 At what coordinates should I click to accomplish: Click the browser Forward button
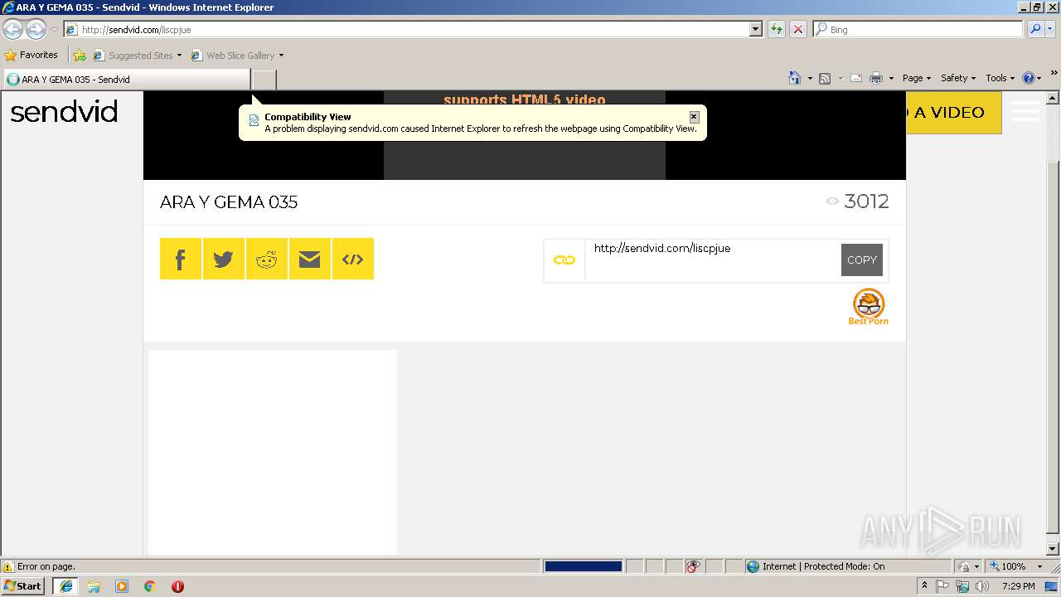[36, 29]
